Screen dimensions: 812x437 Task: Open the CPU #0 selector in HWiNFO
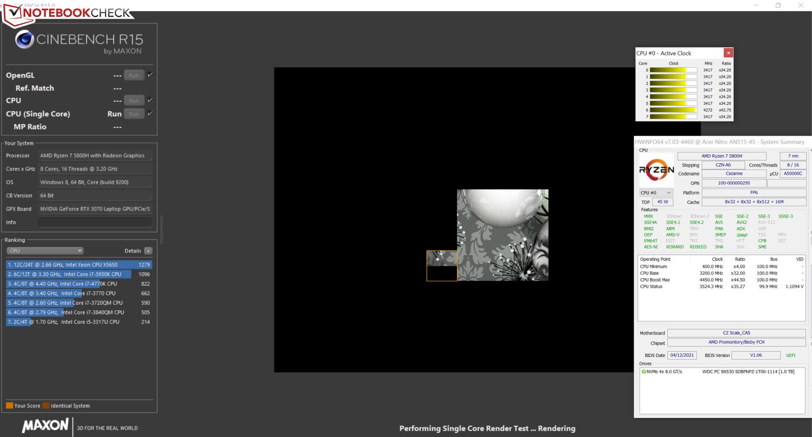(x=656, y=192)
